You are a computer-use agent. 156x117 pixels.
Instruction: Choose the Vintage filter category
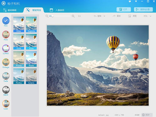coord(6,62)
